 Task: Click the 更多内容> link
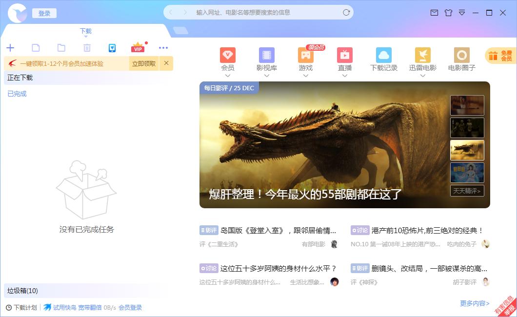click(x=475, y=303)
